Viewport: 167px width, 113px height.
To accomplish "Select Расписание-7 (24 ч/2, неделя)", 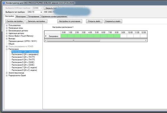I will (x=24, y=68).
